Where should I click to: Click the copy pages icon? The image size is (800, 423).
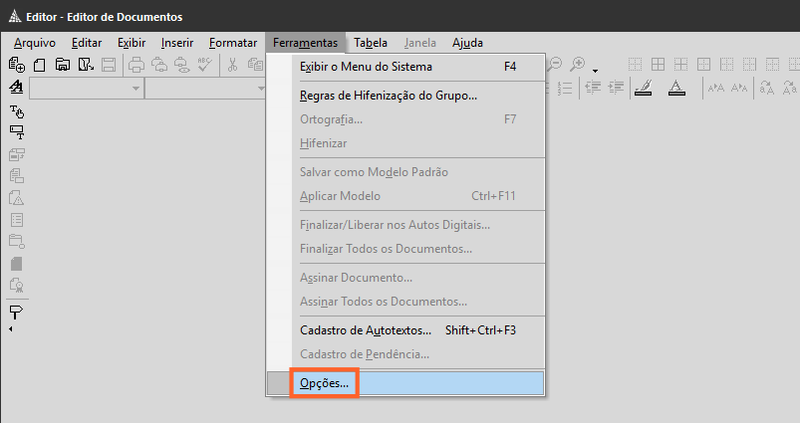pos(255,65)
